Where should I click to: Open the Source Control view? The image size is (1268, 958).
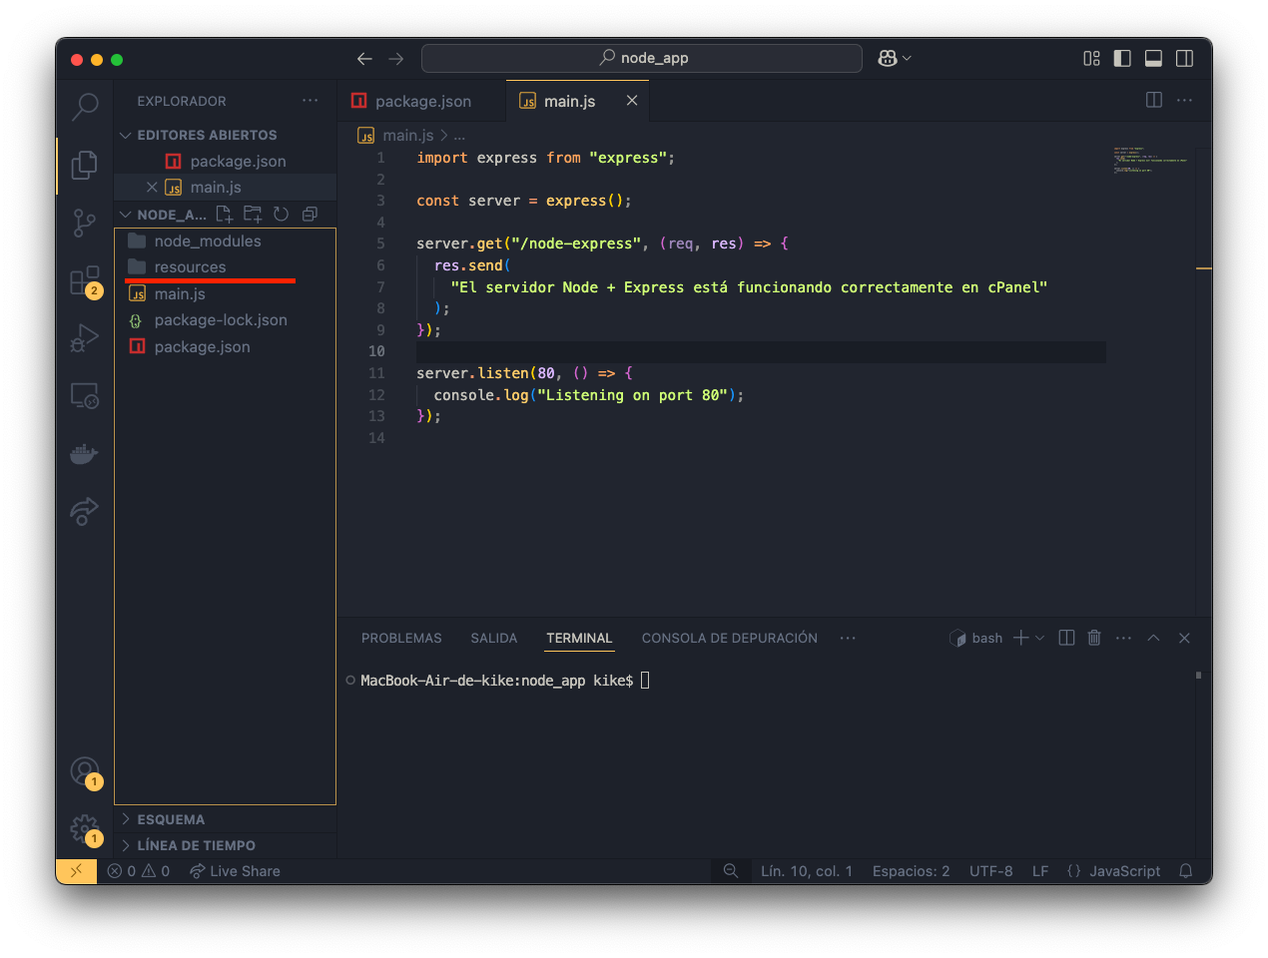point(85,223)
